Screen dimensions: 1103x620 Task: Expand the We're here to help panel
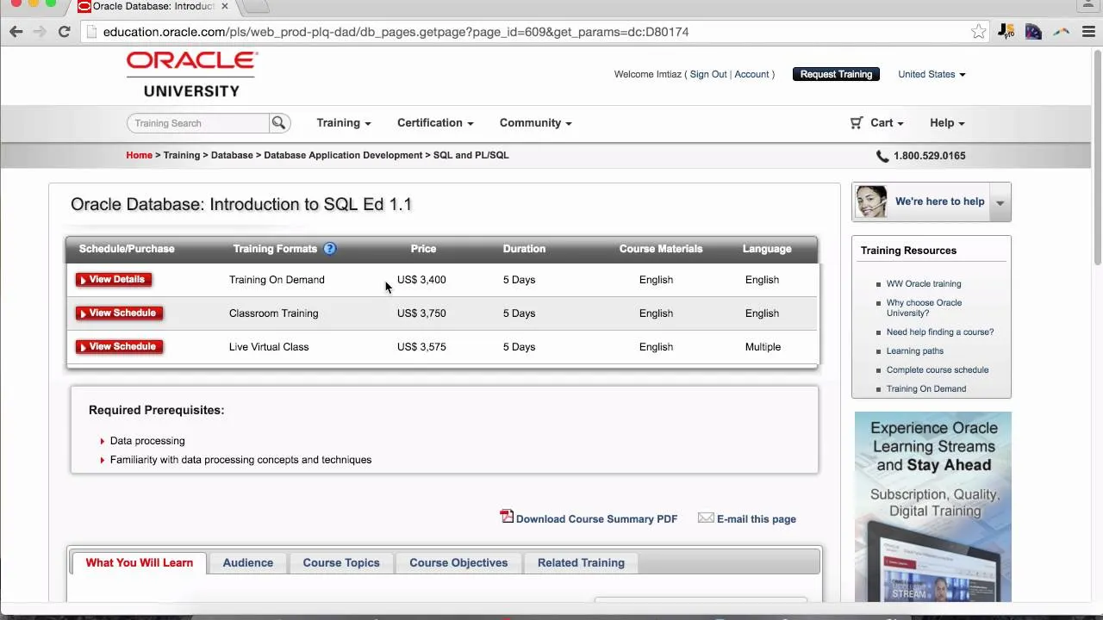point(1000,203)
